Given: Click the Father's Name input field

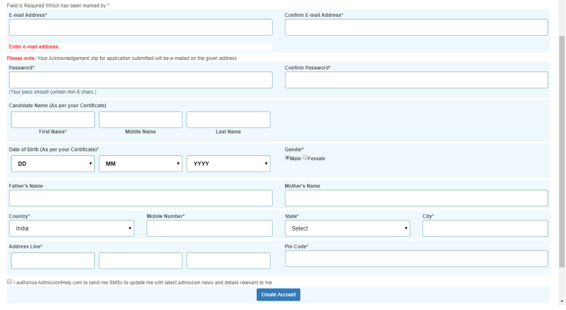Looking at the screenshot, I should tap(141, 198).
